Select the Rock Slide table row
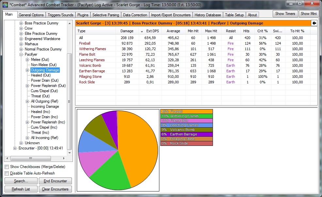 click(193, 82)
